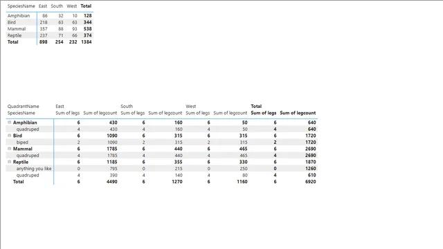Select the Bird row label in top table
The width and height of the screenshot is (443, 249).
pos(12,22)
